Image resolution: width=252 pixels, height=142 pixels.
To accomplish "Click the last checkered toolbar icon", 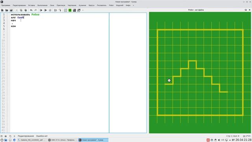I will 79,10.
